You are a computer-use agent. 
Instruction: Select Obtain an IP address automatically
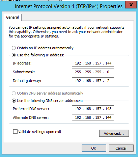point(14,48)
